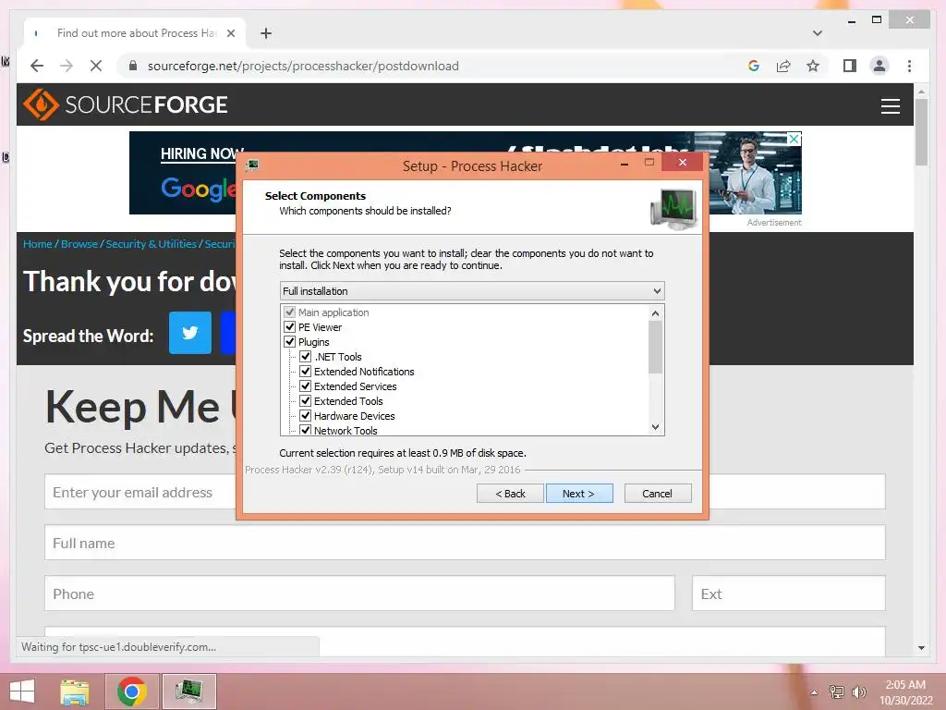Click the Full name input field

click(x=465, y=543)
